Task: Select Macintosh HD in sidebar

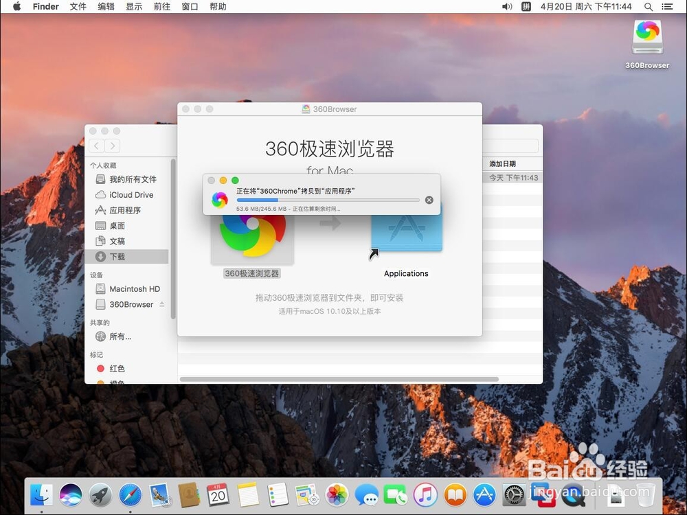Action: click(x=126, y=288)
